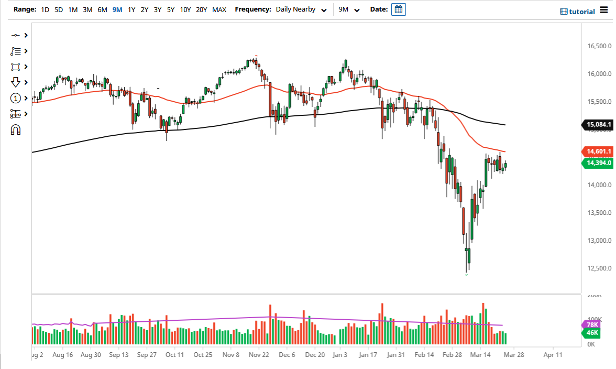616x369 pixels.
Task: Select the numbered callout tool
Action: [x=16, y=98]
